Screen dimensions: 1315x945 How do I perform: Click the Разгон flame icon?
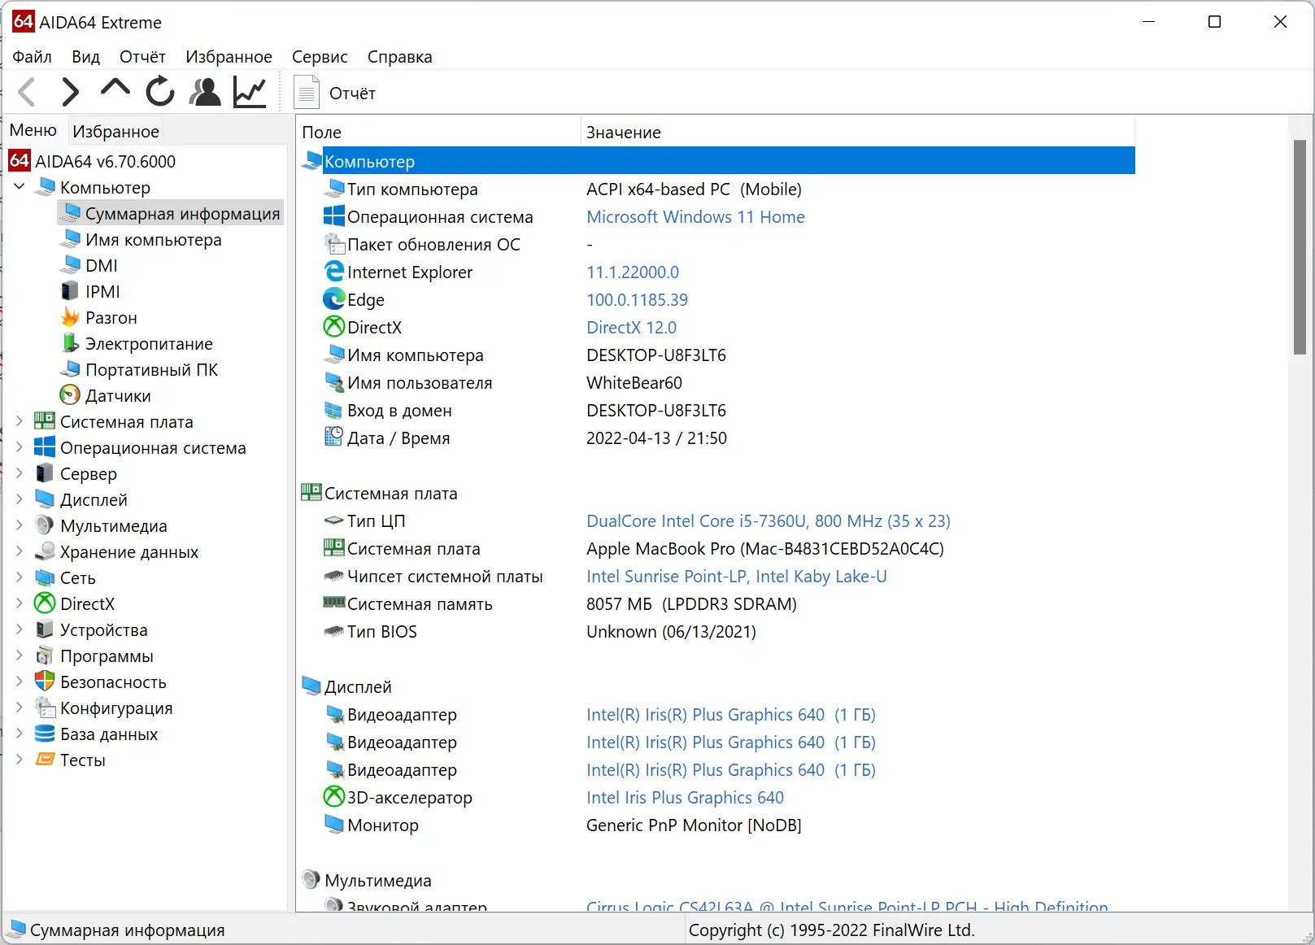(x=71, y=317)
